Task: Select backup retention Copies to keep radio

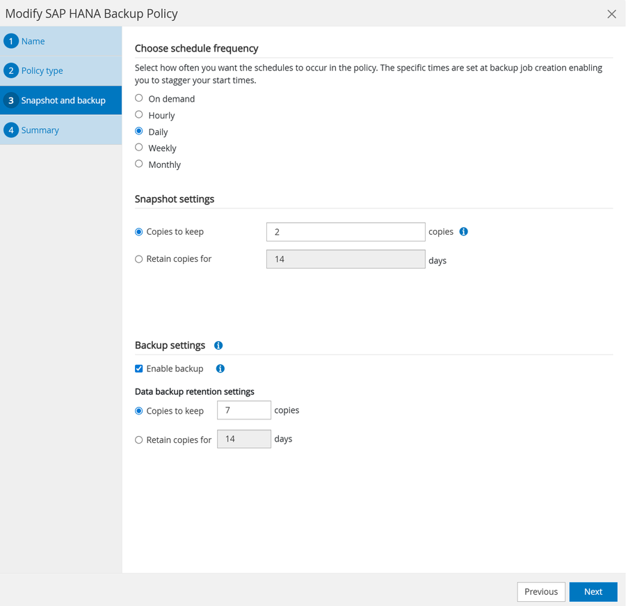Action: (139, 411)
